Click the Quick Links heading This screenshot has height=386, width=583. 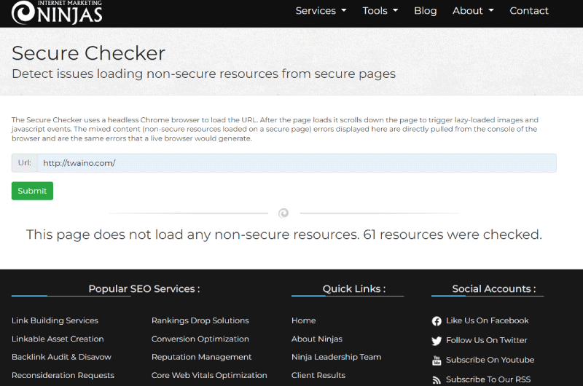(354, 288)
